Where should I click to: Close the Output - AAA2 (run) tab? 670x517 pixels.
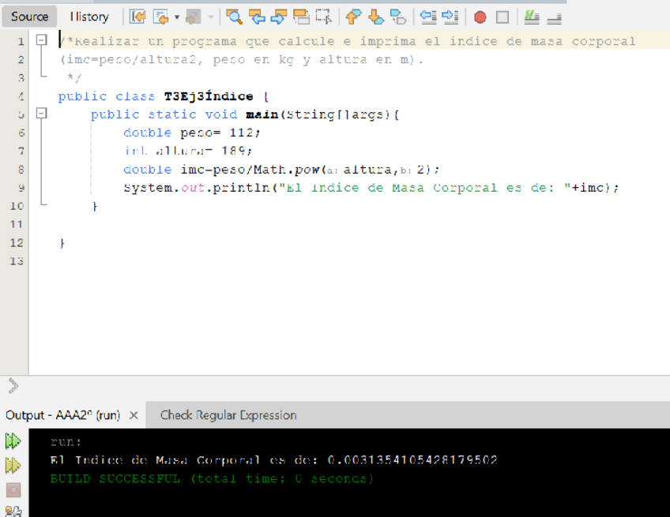point(134,415)
